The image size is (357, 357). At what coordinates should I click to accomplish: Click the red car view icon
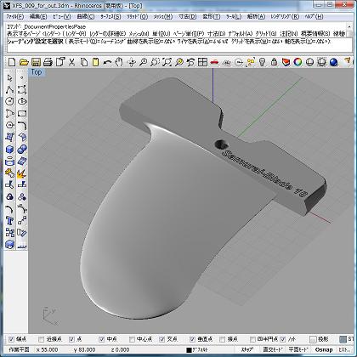coord(214,62)
